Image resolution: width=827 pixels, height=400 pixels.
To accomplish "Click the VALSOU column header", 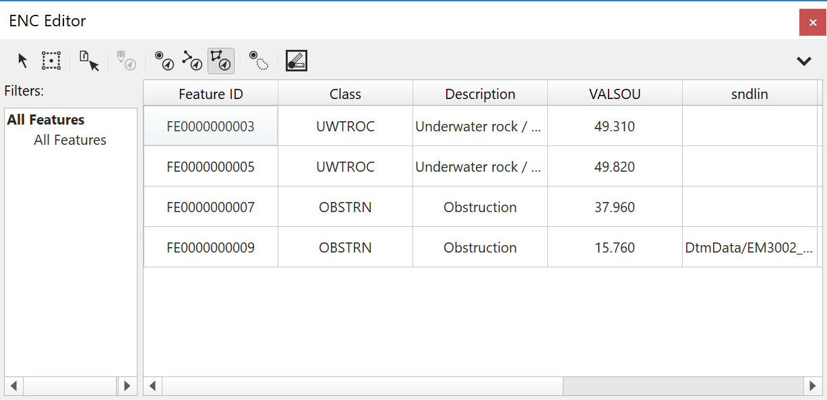I will click(x=615, y=94).
